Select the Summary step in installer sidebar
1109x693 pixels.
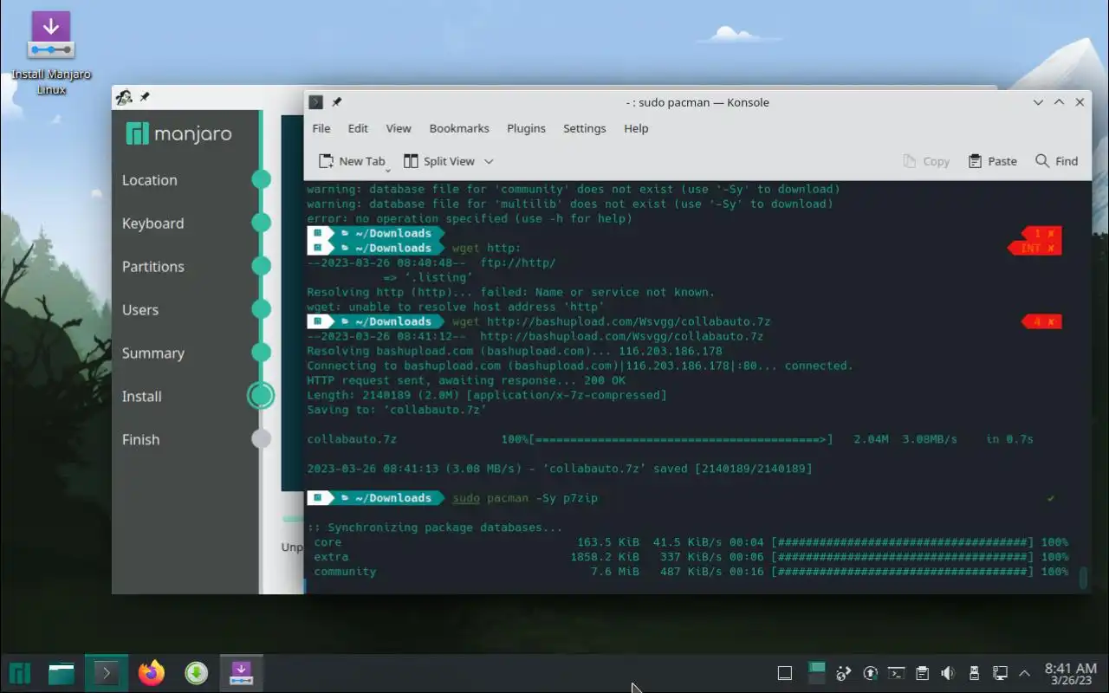coord(152,353)
